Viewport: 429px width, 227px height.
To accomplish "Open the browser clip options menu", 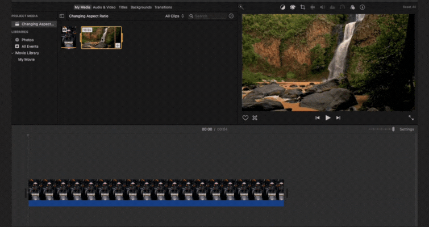I will (231, 16).
